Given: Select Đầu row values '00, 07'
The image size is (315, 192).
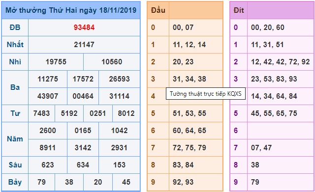Looking at the screenshot, I should (183, 27).
